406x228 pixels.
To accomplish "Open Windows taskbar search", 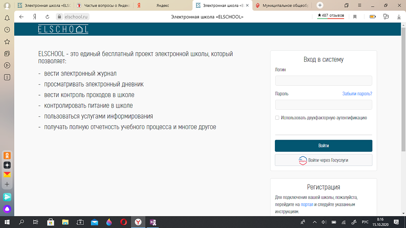I will point(22,222).
